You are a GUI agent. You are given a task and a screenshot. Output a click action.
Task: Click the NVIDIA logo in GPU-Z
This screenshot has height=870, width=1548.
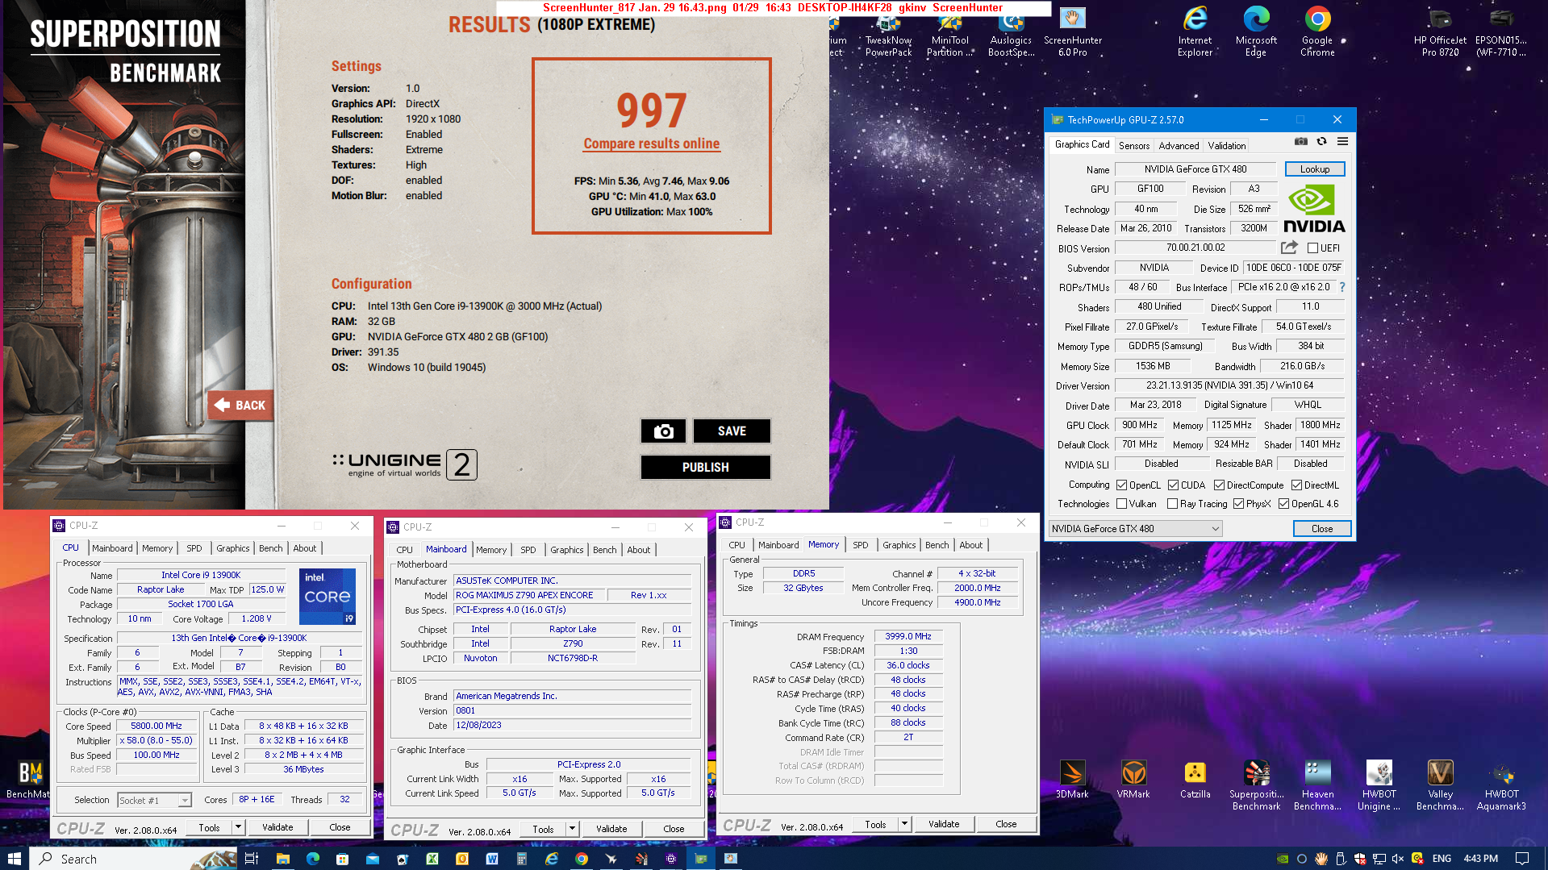(x=1313, y=209)
